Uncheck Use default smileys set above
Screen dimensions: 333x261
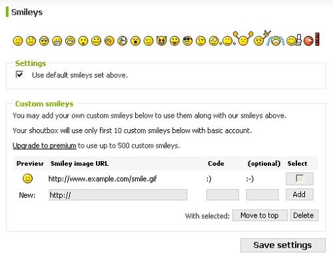pyautogui.click(x=19, y=75)
